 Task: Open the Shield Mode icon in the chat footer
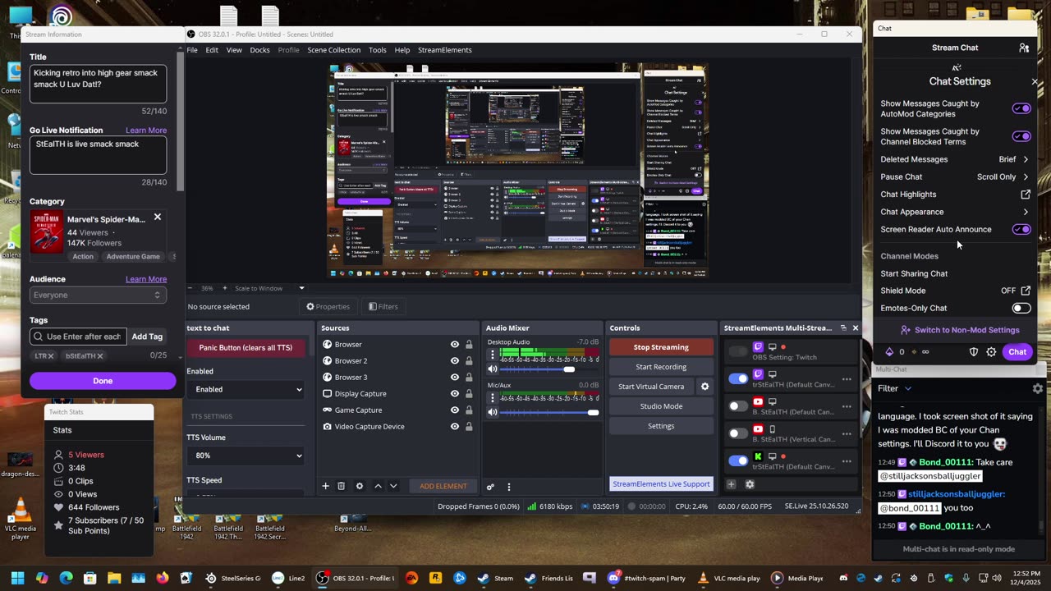[974, 352]
